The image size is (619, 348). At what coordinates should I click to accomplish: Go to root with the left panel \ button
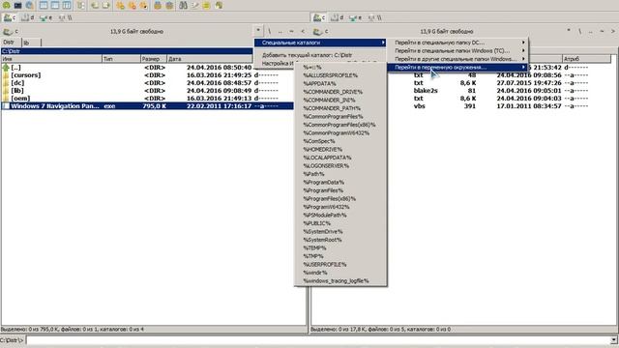coord(269,31)
